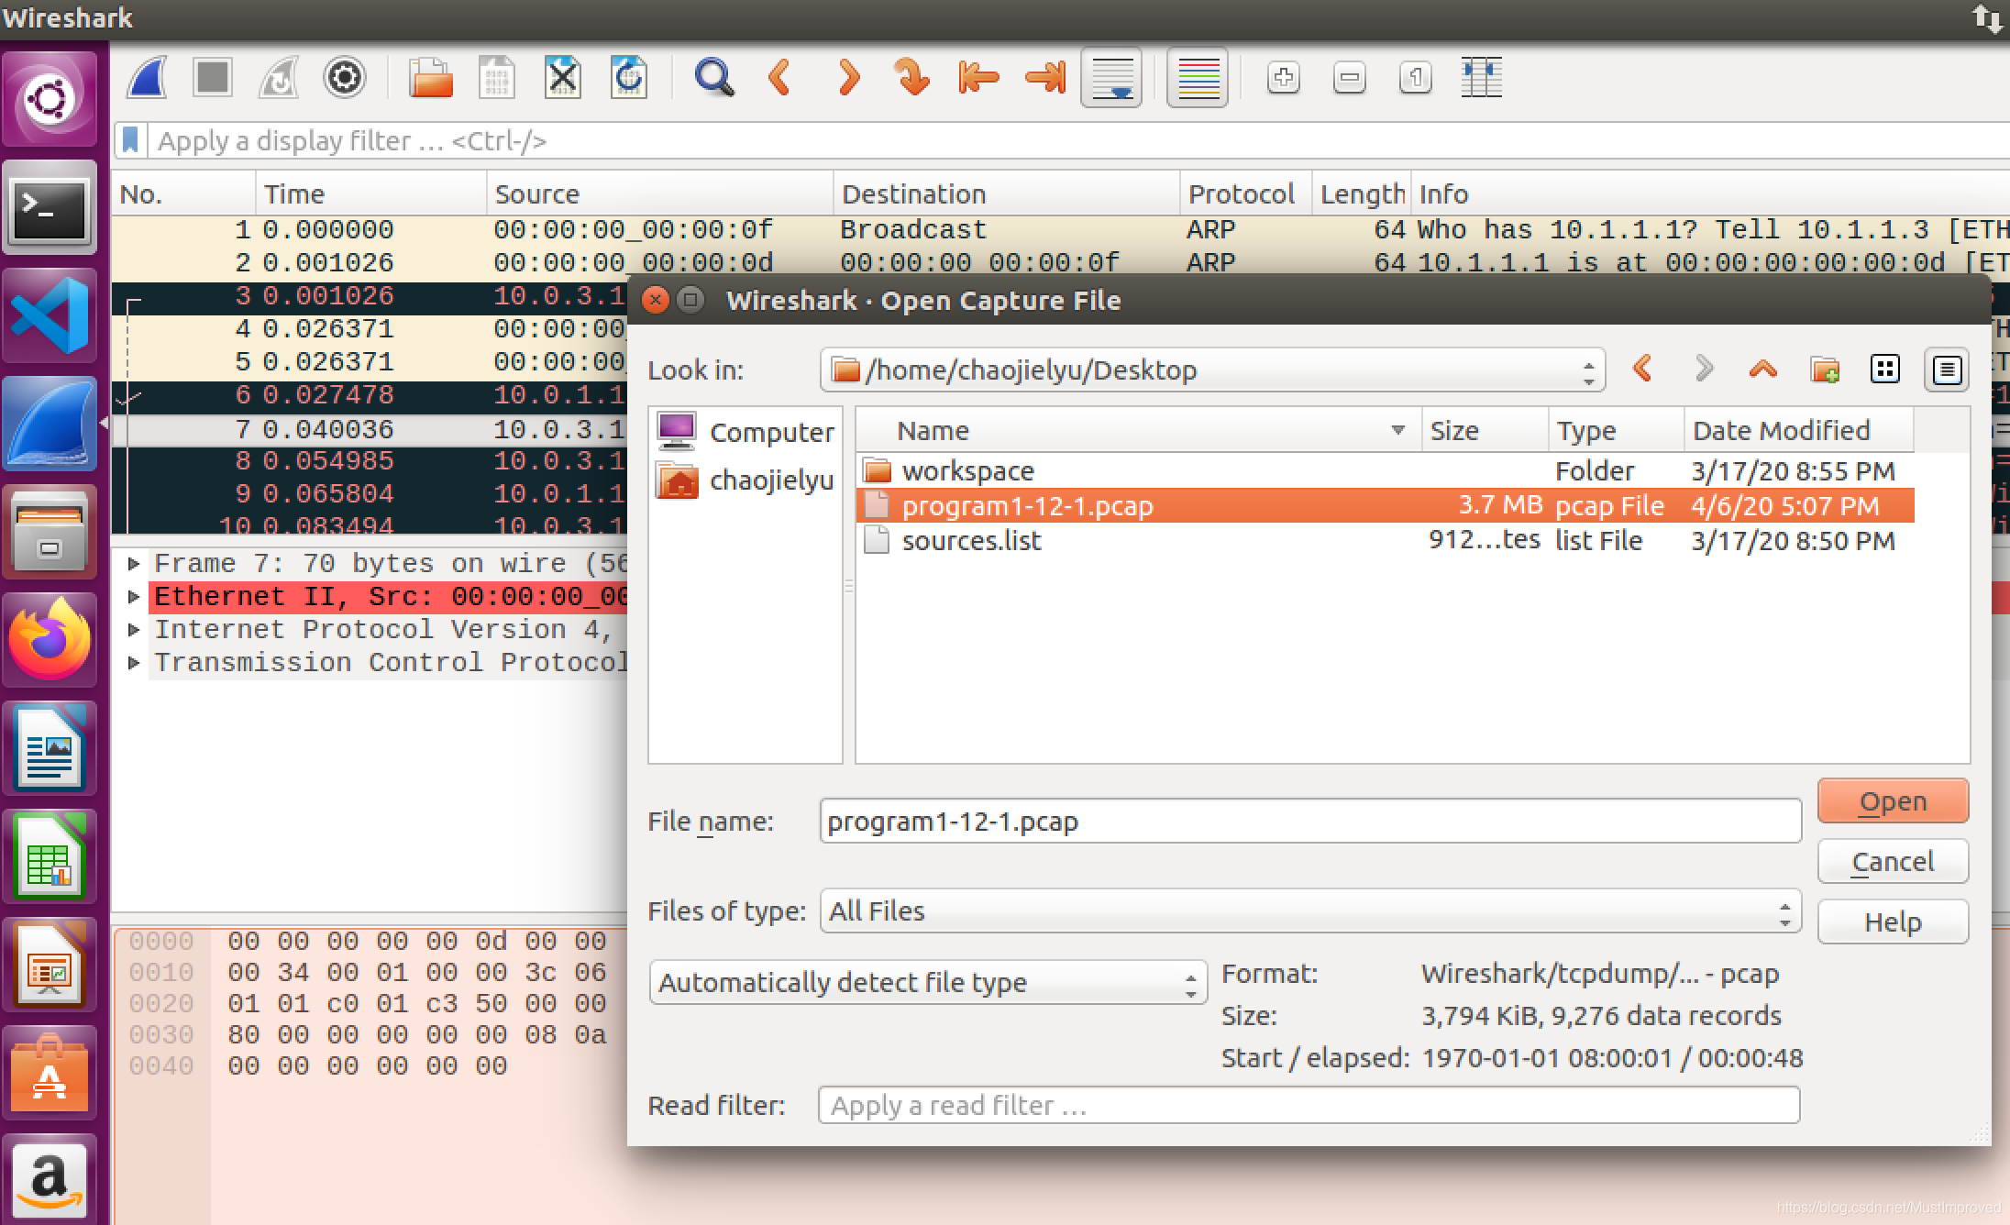Click the Help button
This screenshot has width=2010, height=1225.
pos(1893,922)
